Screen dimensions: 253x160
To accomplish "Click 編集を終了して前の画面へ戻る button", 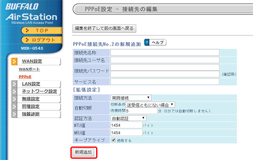I will [x=104, y=29].
